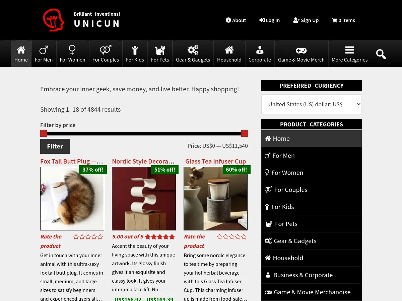Click the Game & Movie Merch gamepad icon
Screen dimensions: 402x301
301,51
